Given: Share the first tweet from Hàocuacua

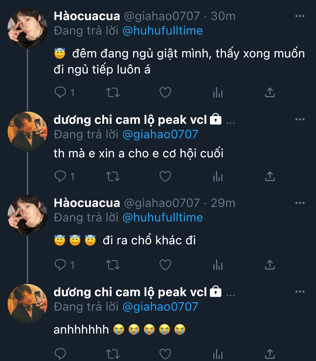Looking at the screenshot, I should [x=270, y=93].
